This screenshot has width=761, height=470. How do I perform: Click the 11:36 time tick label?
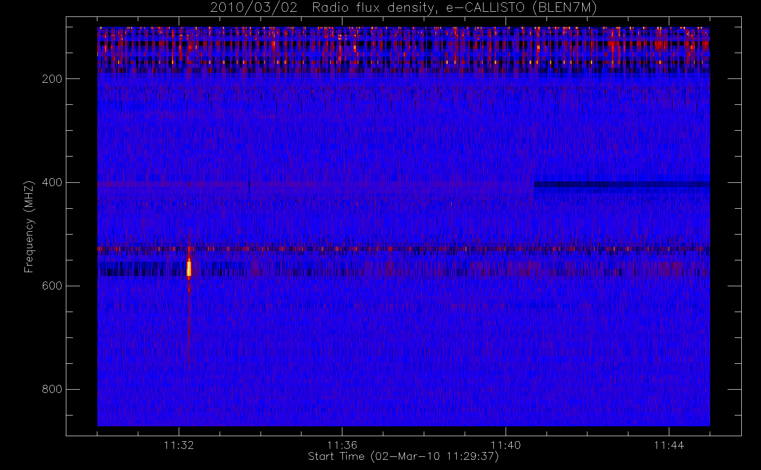click(x=342, y=445)
